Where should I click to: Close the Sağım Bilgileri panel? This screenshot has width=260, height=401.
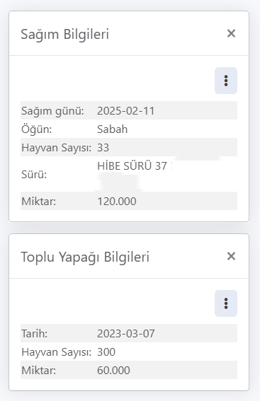231,33
